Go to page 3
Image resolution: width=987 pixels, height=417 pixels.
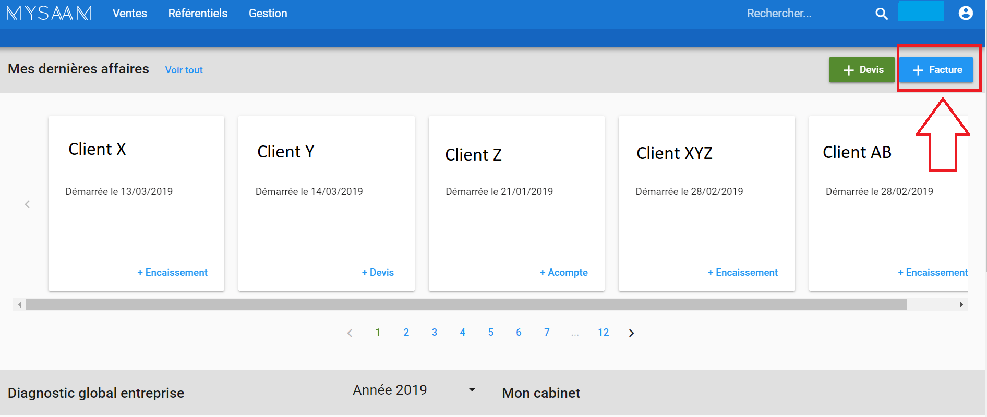[434, 333]
